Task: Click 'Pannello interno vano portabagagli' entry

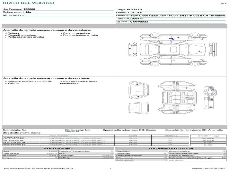Action: pyautogui.click(x=78, y=82)
